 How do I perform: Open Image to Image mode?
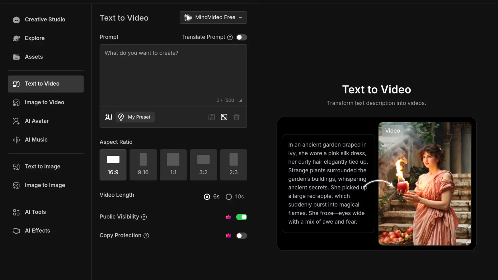click(x=45, y=185)
